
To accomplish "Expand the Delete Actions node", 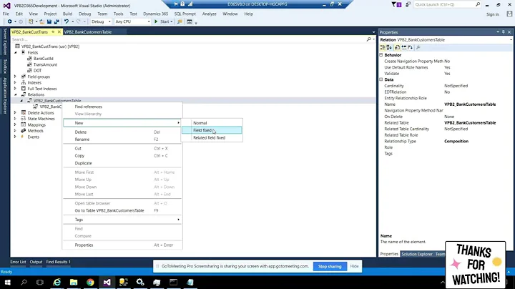I will pyautogui.click(x=15, y=112).
